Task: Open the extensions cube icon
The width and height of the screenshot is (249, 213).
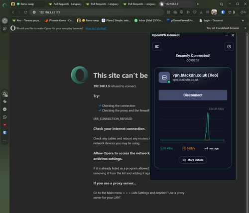Action: (x=230, y=12)
